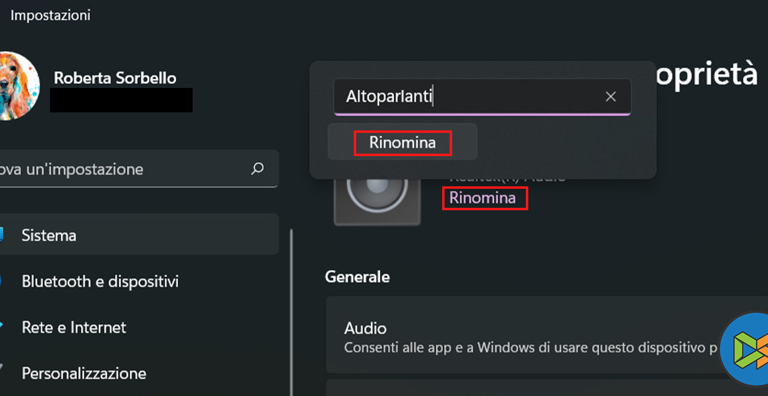
Task: Click the Impostazioni window title
Action: 51,15
